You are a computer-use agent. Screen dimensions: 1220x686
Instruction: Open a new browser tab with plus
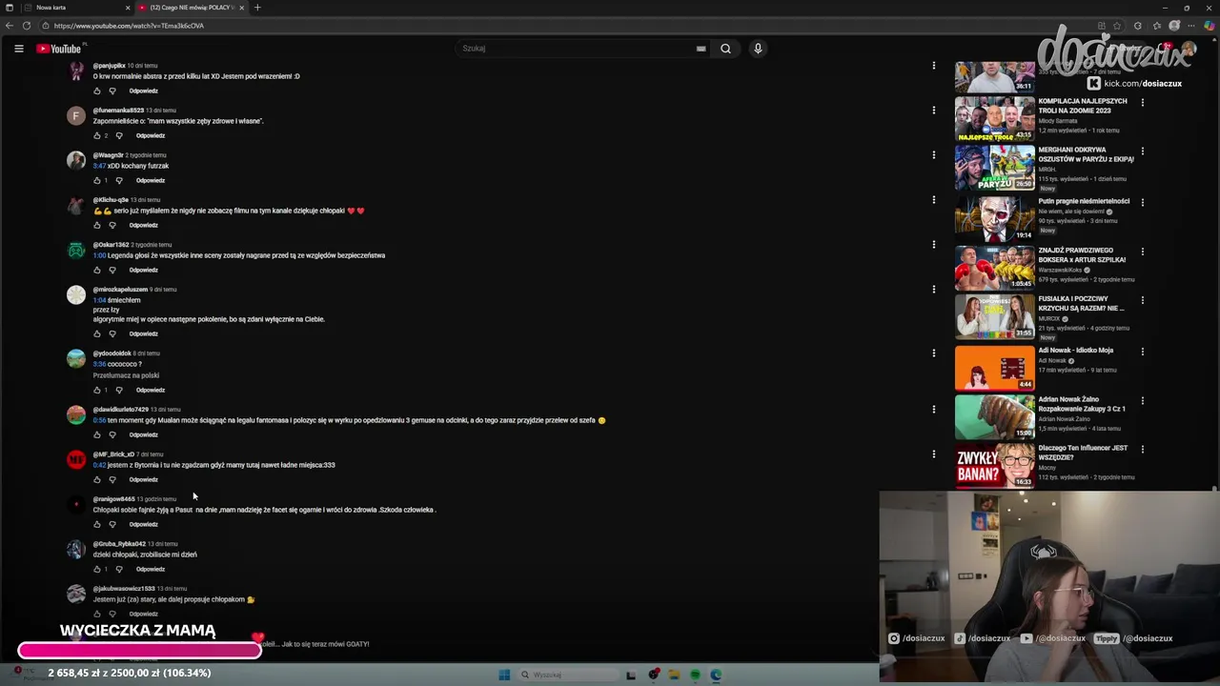pos(256,8)
